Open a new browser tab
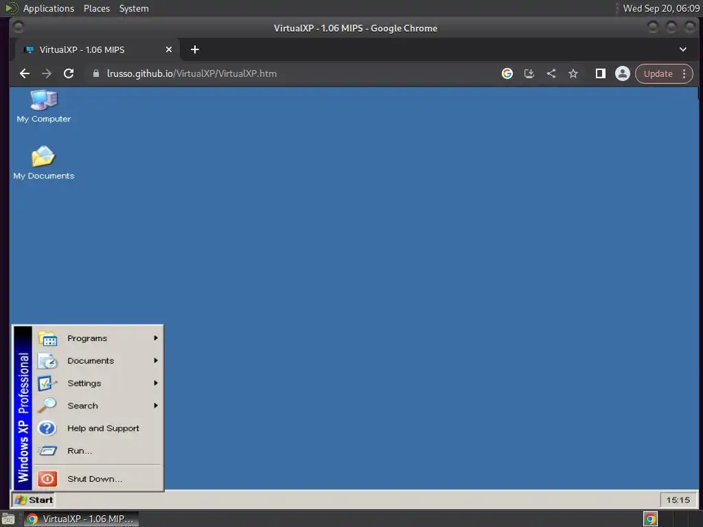 click(194, 49)
